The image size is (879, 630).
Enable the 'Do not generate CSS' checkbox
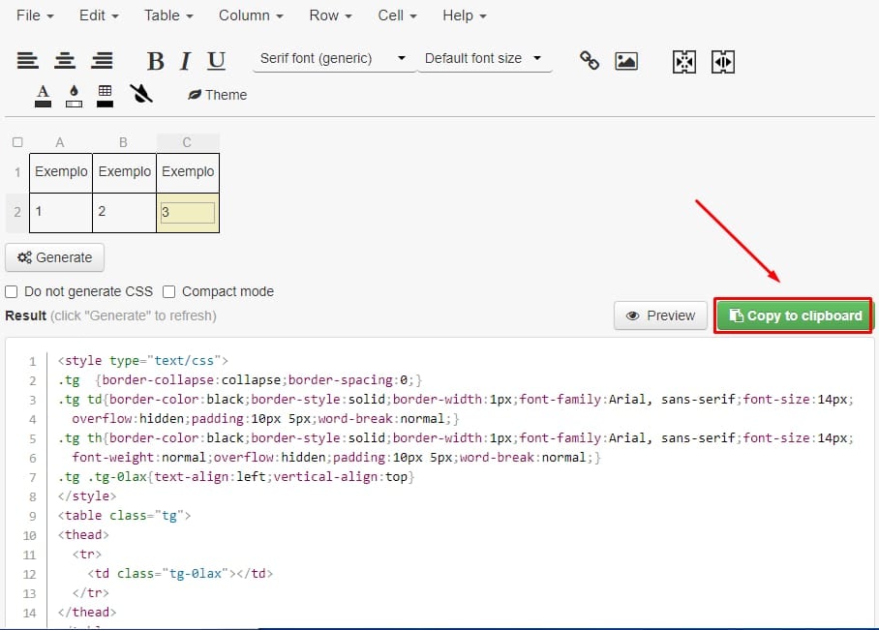[x=12, y=291]
